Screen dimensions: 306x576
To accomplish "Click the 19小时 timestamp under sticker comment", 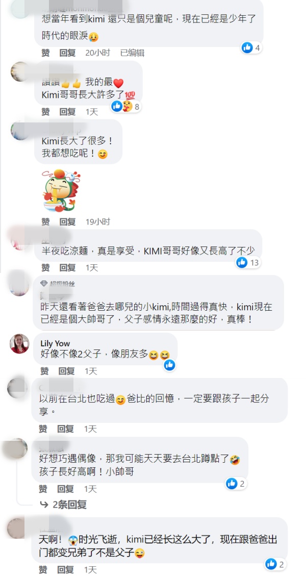I will [97, 222].
